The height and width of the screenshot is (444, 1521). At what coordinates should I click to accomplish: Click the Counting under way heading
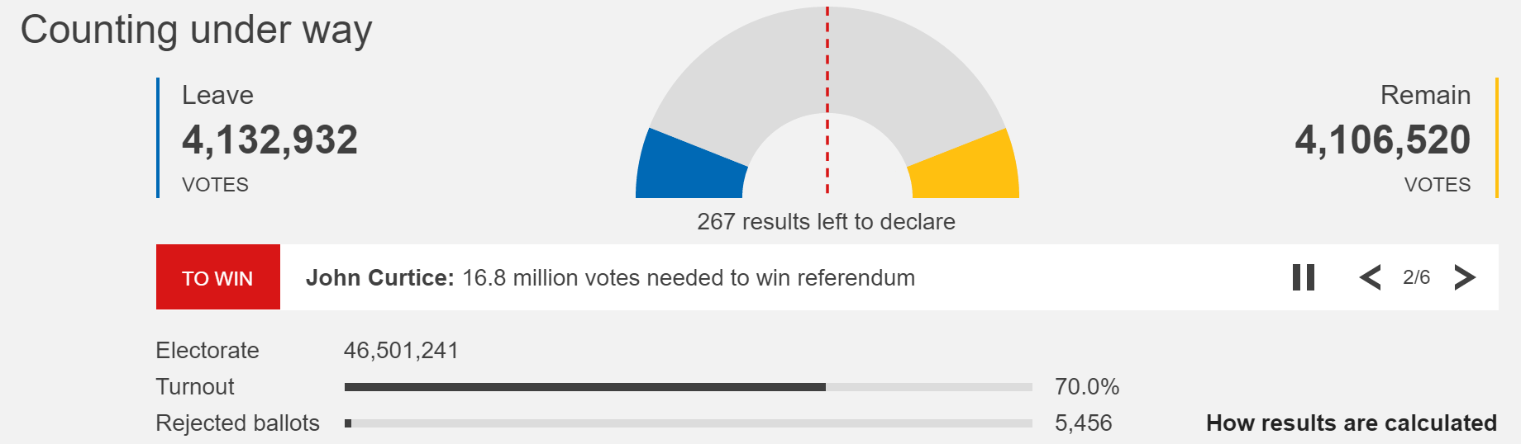click(196, 30)
